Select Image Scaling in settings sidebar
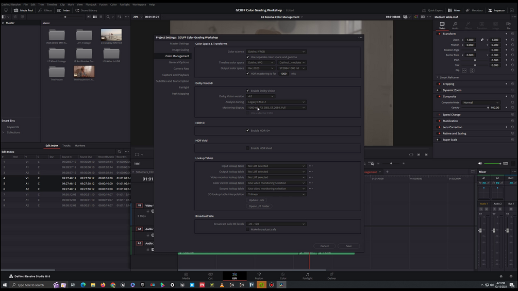 180,50
